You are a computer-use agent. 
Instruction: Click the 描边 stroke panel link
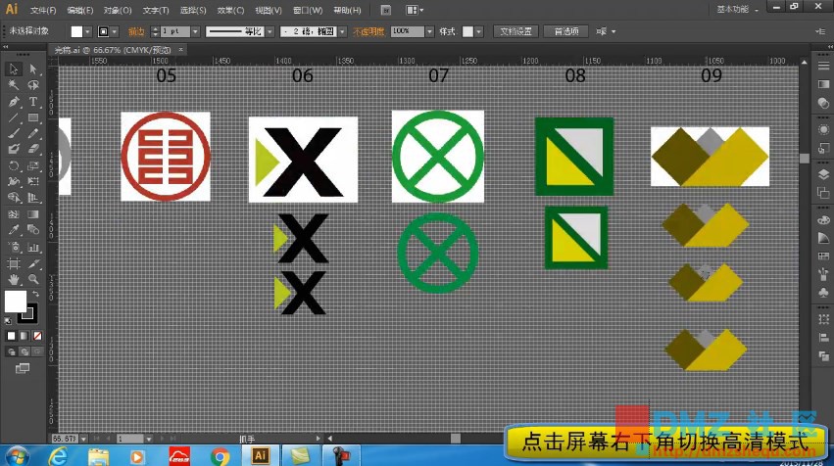pyautogui.click(x=136, y=32)
